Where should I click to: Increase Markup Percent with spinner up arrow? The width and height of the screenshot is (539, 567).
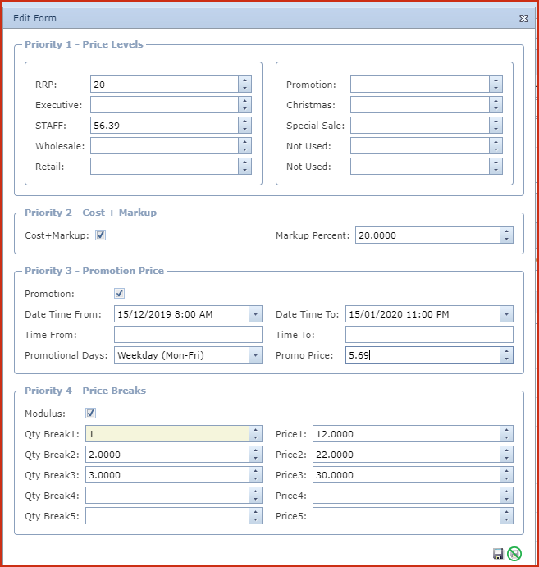[506, 231]
